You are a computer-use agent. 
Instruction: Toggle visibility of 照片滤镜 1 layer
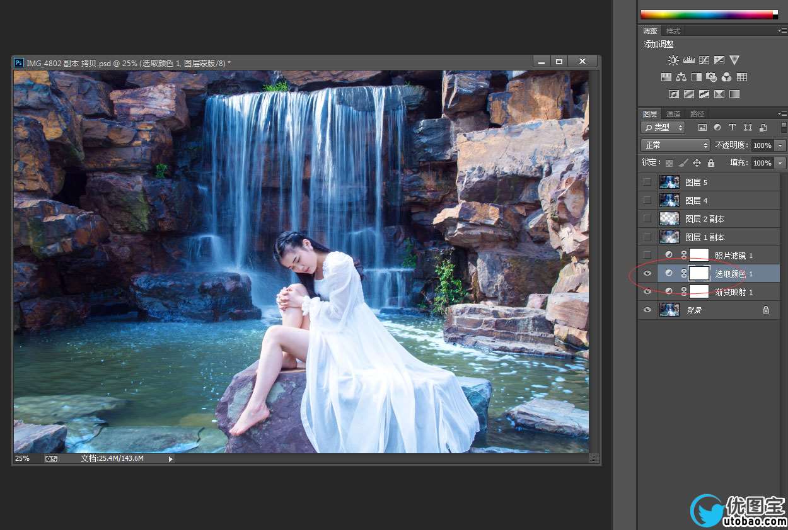(x=647, y=255)
